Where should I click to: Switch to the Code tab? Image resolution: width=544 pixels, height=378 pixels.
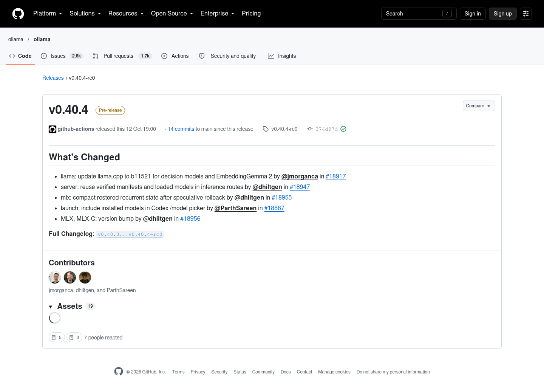pos(20,56)
